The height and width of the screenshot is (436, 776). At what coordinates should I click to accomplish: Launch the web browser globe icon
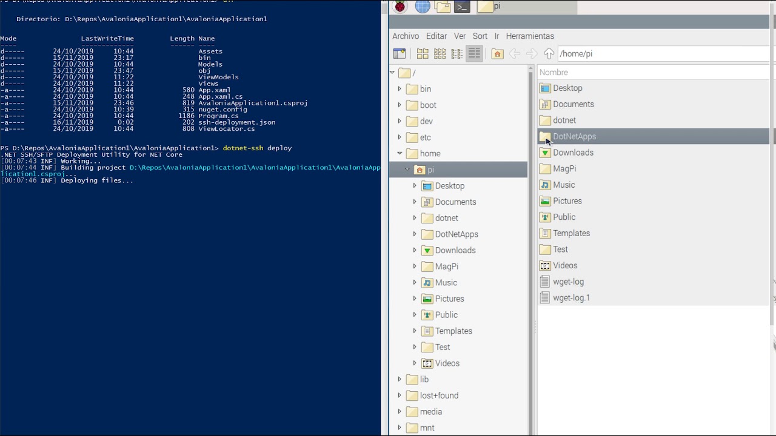point(423,7)
